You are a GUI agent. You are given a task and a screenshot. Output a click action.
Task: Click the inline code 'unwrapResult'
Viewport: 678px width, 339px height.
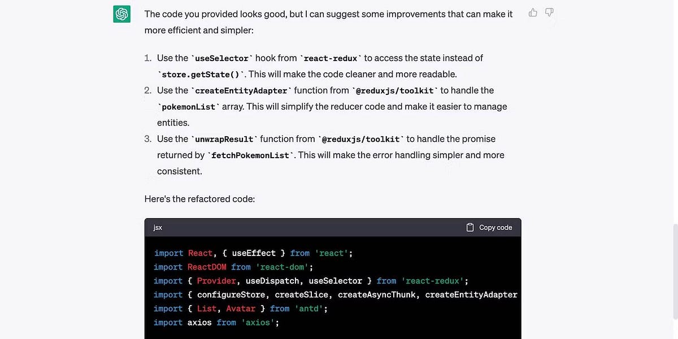click(x=224, y=140)
